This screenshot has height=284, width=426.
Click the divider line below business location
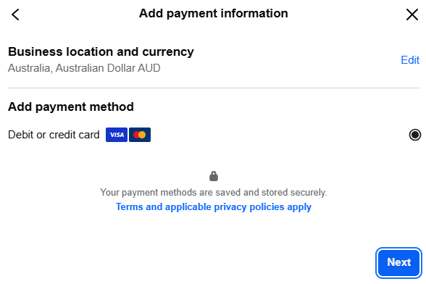click(214, 88)
